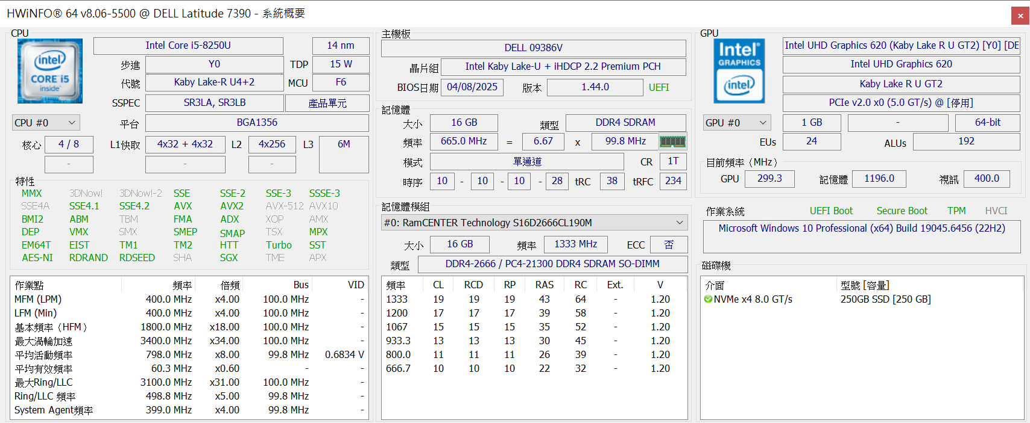Screen dimensions: 1030x423
Task: Select the System Agent頻率 row
Action: 189,410
